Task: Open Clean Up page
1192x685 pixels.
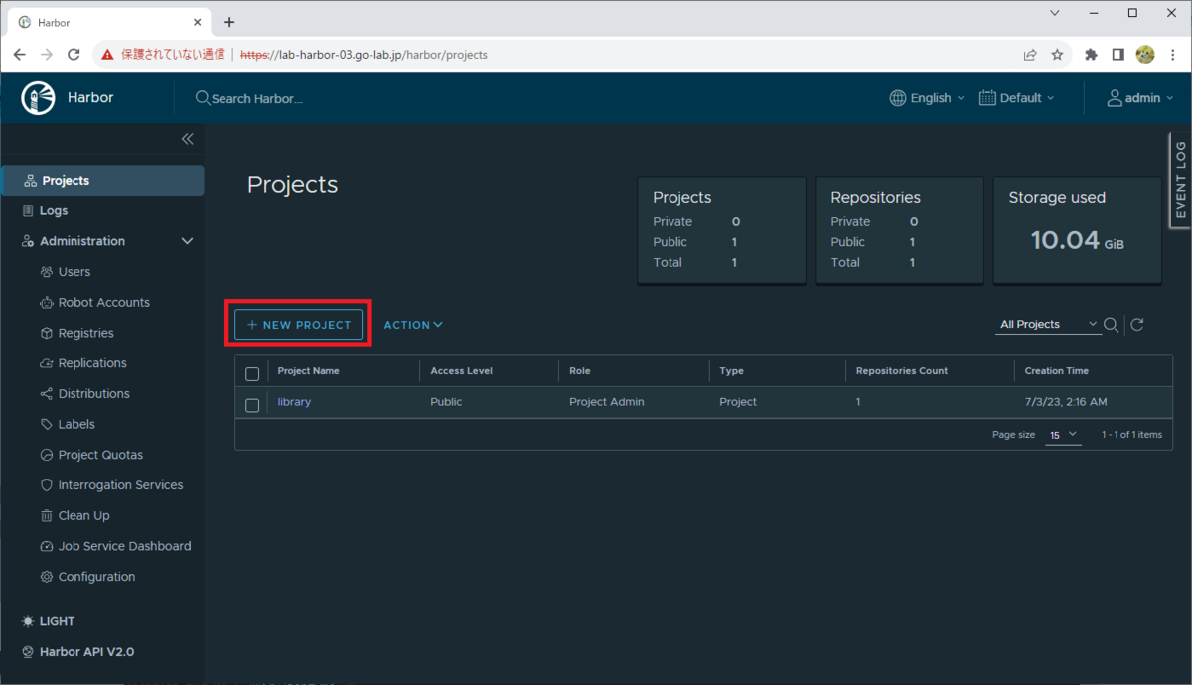Action: [83, 516]
